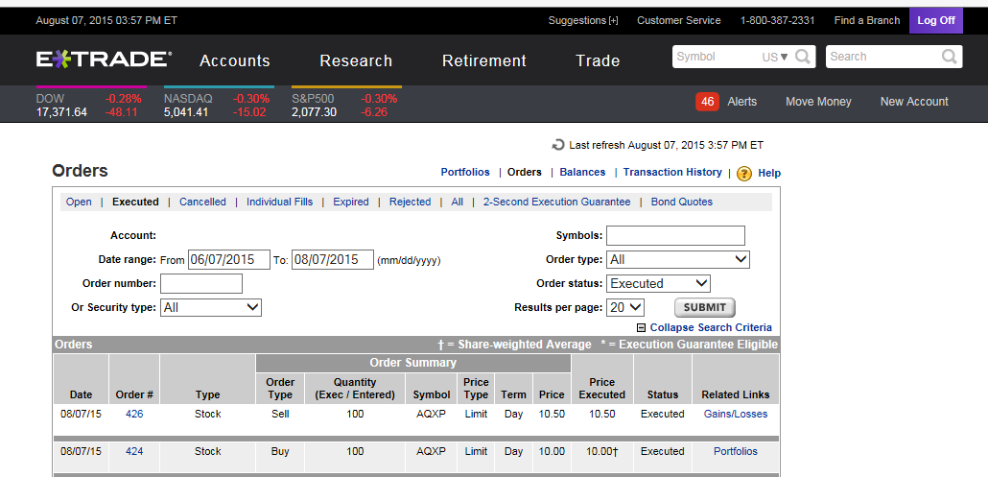
Task: Open the Order status dropdown
Action: click(x=658, y=283)
